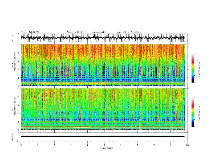Click the lower "log(PSD)(V²/Hz)" colorbar label
211x163 pixels.
(199, 113)
